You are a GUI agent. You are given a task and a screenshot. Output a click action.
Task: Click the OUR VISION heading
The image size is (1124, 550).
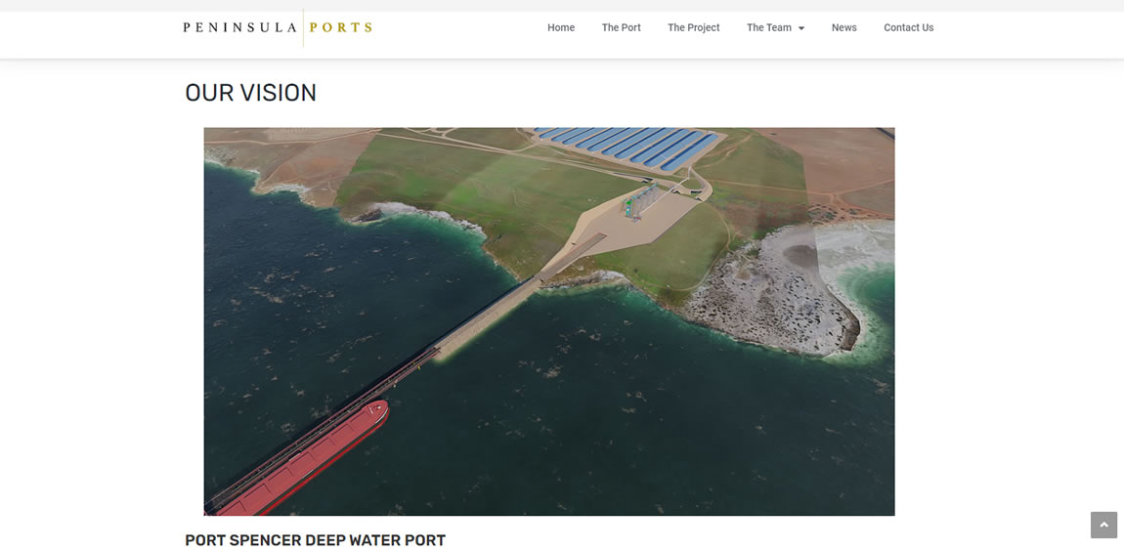point(251,93)
